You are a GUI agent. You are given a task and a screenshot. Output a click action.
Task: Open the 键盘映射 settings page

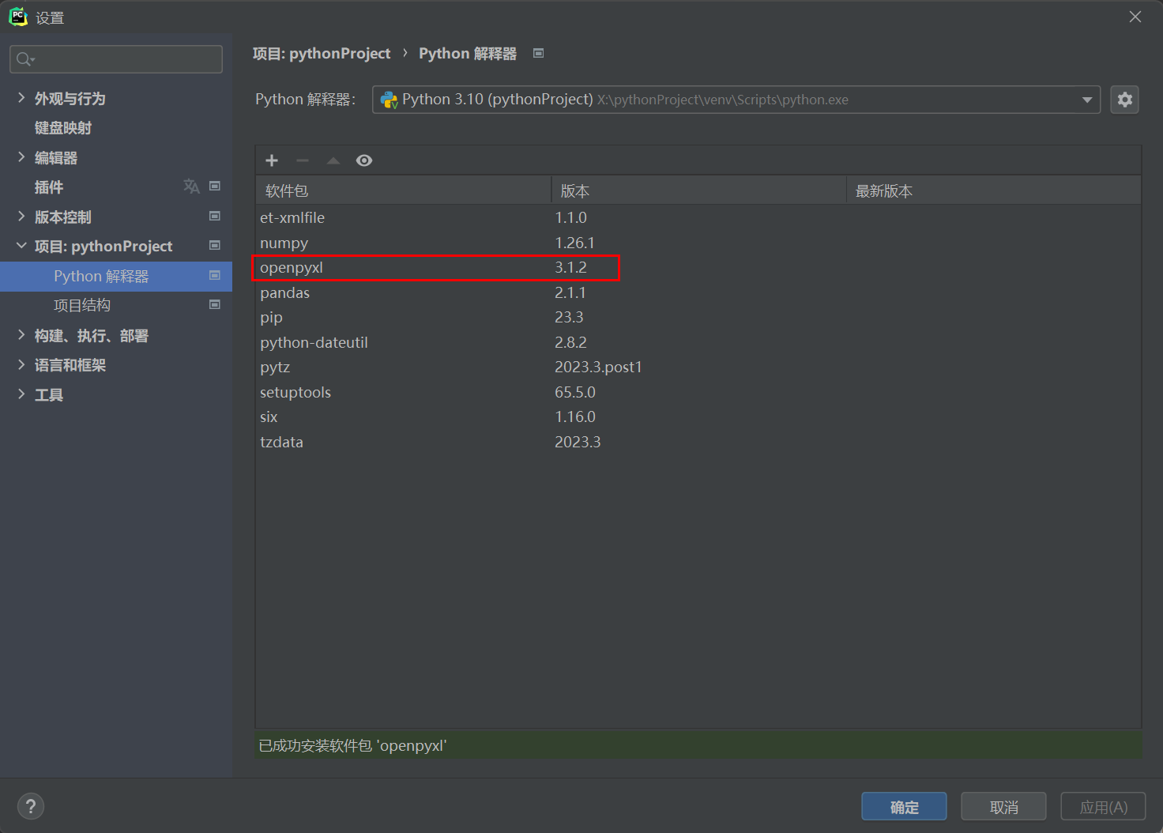(x=63, y=128)
